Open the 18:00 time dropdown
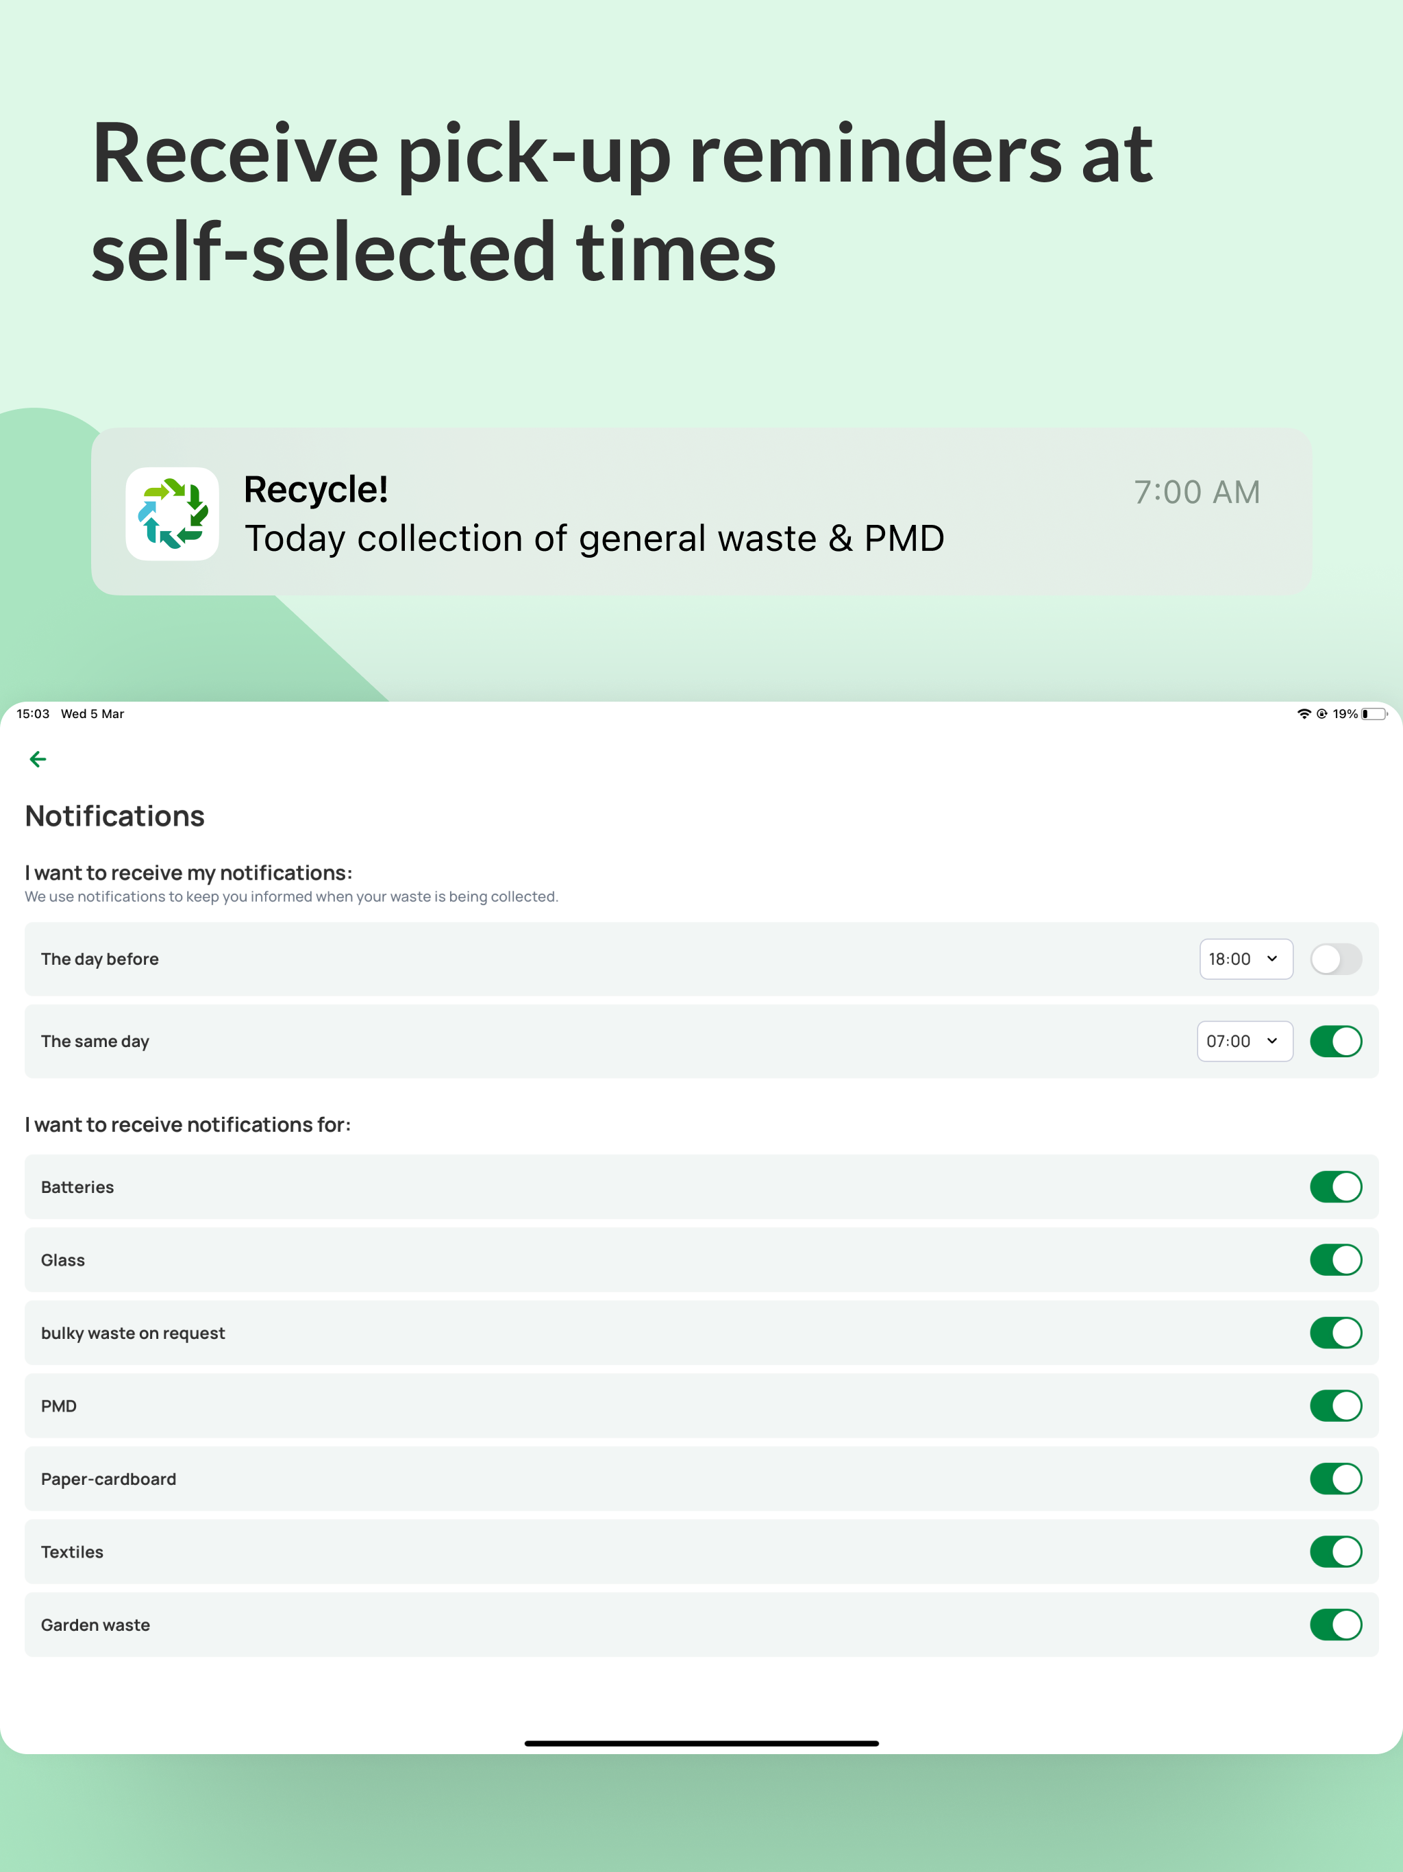 coord(1245,959)
